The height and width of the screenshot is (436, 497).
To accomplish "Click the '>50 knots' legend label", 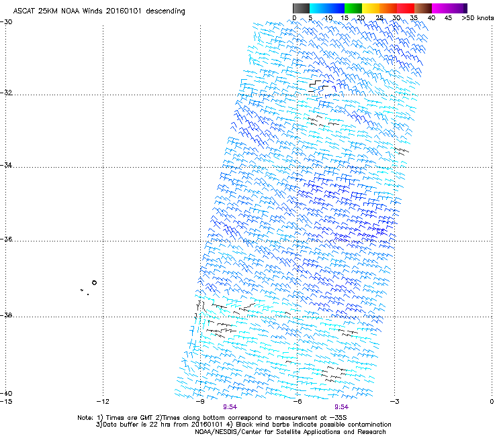I will 478,17.
